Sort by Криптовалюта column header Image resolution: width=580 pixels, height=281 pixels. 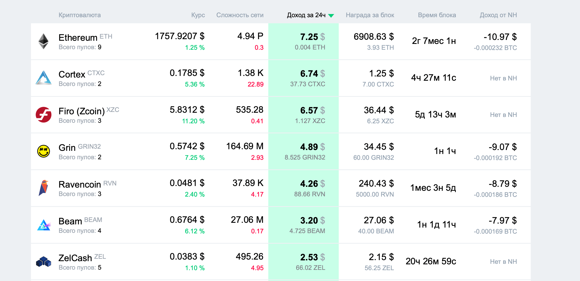tap(79, 15)
